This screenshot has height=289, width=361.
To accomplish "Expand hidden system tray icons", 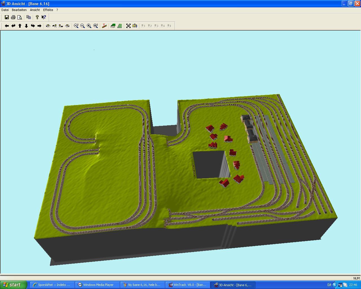I will [x=335, y=285].
